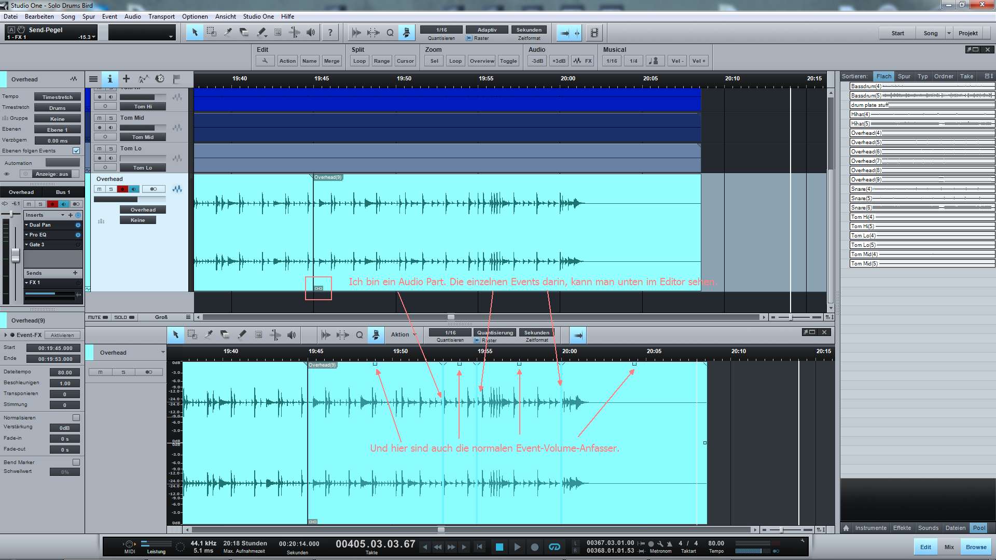Toggle the Snap icon in main toolbar
The height and width of the screenshot is (560, 996).
click(x=407, y=33)
